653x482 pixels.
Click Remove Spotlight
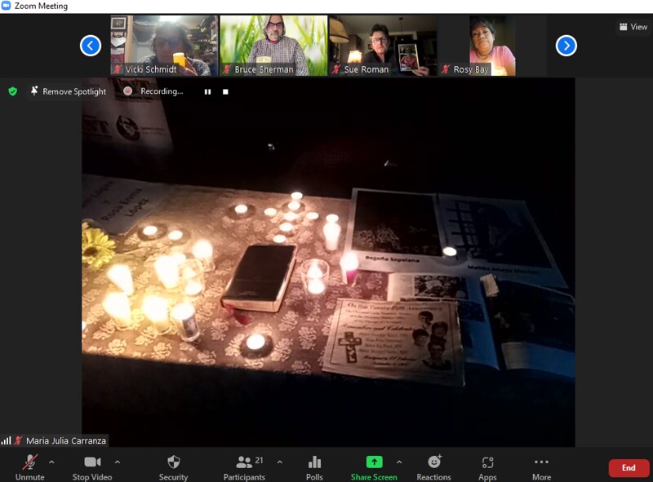tap(69, 91)
